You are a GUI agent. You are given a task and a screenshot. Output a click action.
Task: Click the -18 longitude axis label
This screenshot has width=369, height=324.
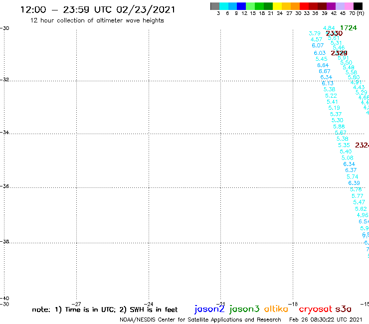pyautogui.click(x=293, y=304)
